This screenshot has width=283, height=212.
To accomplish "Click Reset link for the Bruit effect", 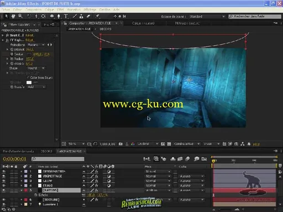I will coord(29,35).
